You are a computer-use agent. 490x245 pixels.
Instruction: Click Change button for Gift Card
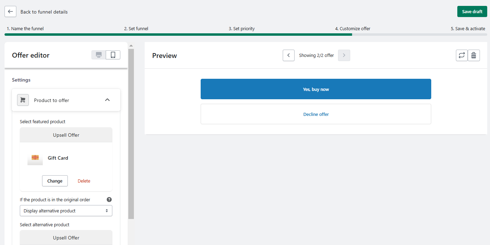pos(55,181)
